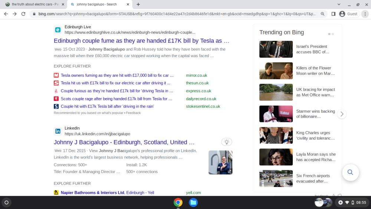Click the Mirror favicon icon

pos(56,75)
